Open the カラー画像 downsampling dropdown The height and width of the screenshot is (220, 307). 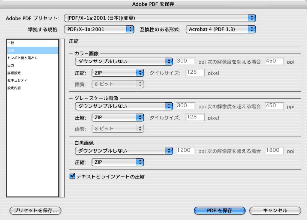pos(124,61)
